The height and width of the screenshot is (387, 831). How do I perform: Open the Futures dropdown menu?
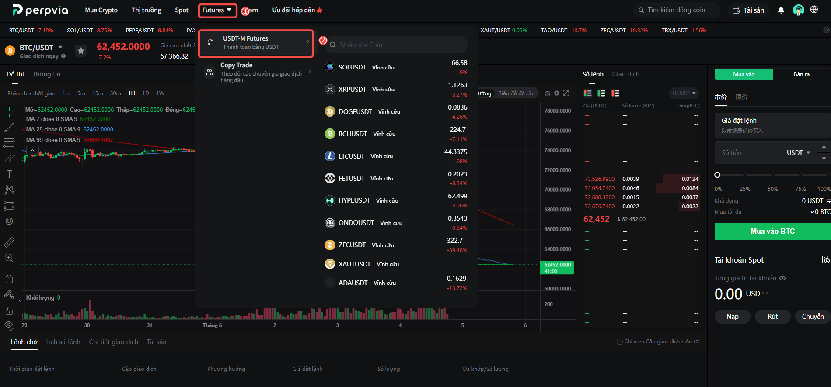pyautogui.click(x=217, y=10)
